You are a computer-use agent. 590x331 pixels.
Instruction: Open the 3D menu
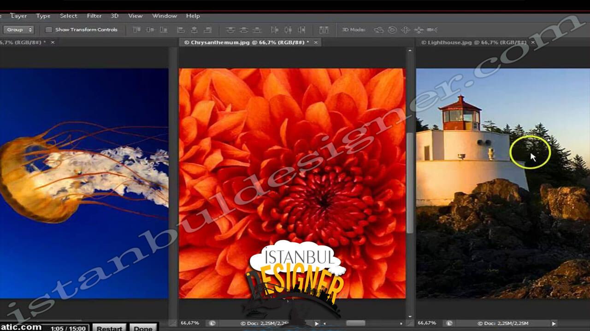(115, 16)
